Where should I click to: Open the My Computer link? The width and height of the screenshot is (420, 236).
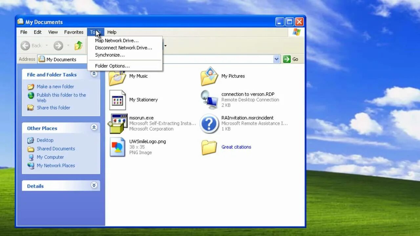point(50,157)
